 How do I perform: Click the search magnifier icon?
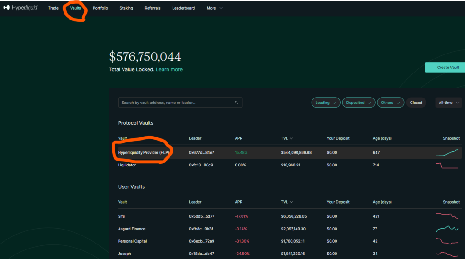(x=237, y=103)
